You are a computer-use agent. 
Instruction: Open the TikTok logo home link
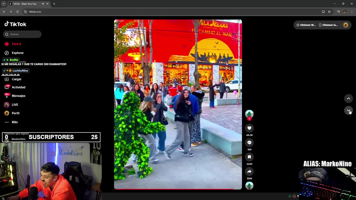pyautogui.click(x=15, y=24)
